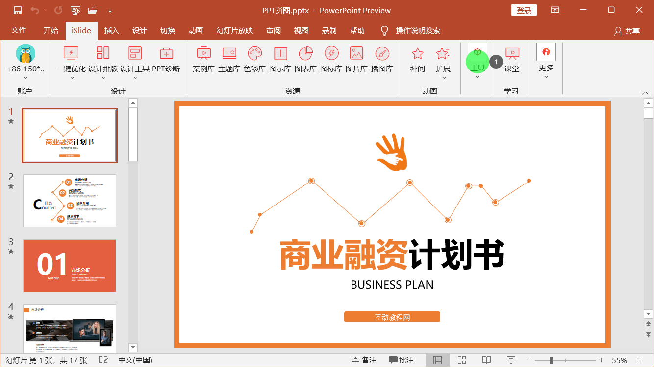Open the 文件 menu tab
Screen dimensions: 654x367
[x=19, y=30]
